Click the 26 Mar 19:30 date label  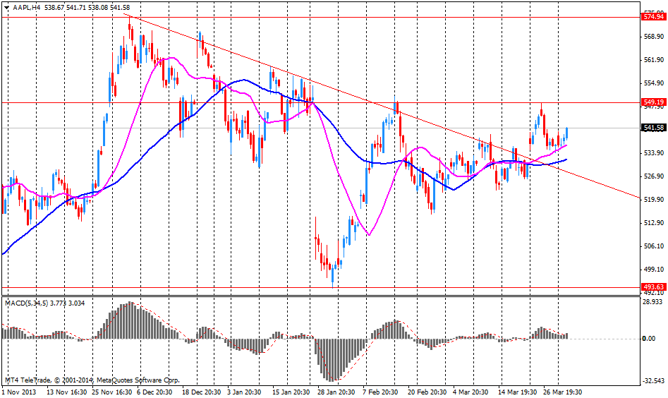click(x=563, y=392)
